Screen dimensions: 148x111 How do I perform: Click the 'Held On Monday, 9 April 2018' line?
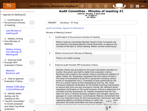pyautogui.click(x=91, y=14)
